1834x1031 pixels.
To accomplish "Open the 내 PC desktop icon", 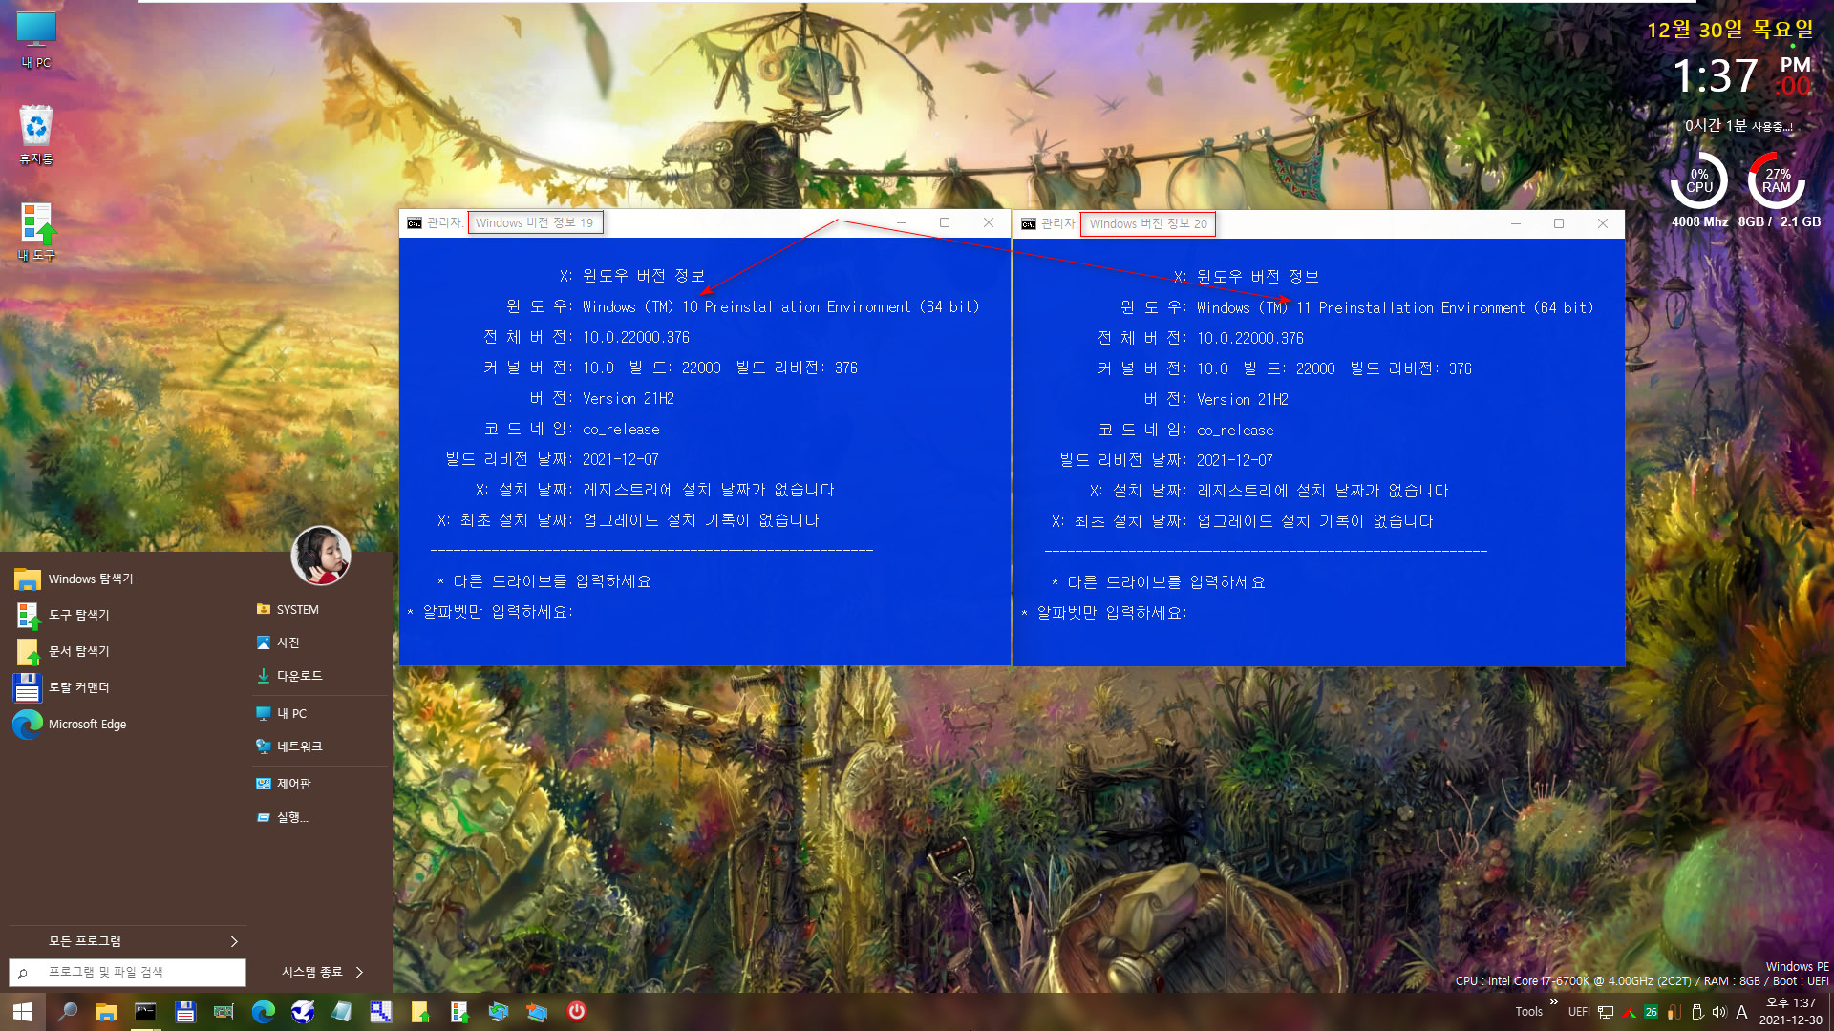I will (36, 40).
